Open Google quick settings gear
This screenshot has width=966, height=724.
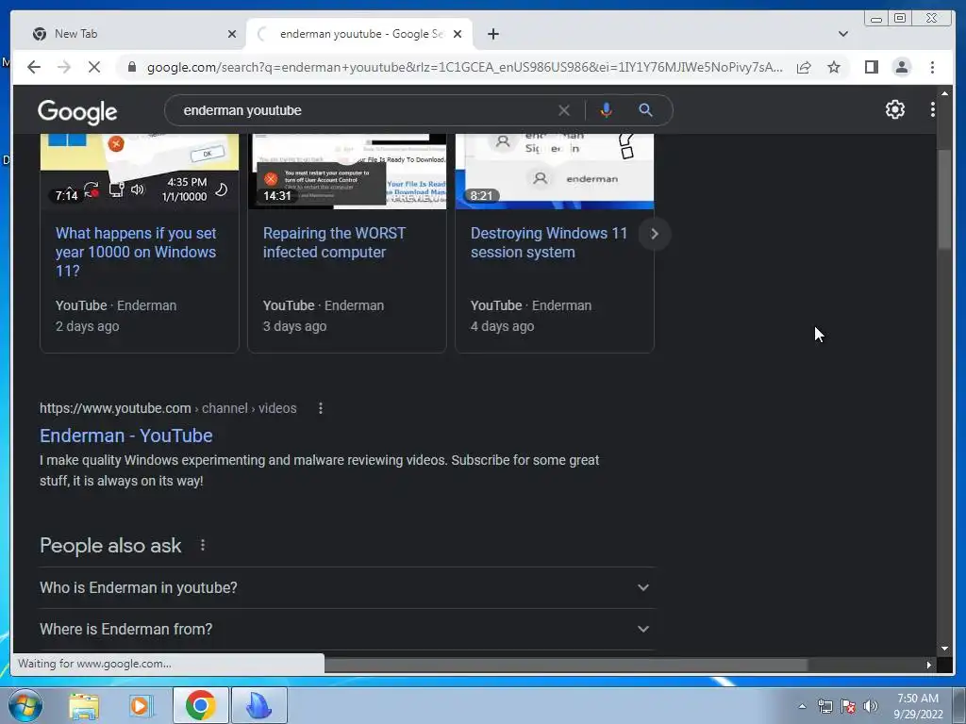click(x=895, y=109)
